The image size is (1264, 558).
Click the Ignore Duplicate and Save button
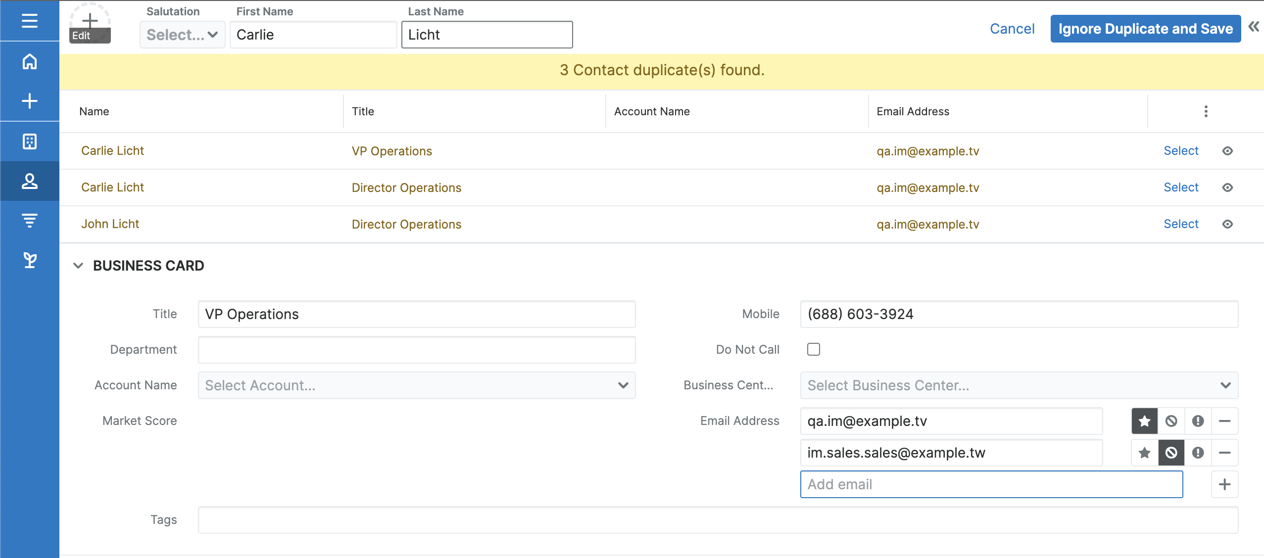pos(1145,28)
